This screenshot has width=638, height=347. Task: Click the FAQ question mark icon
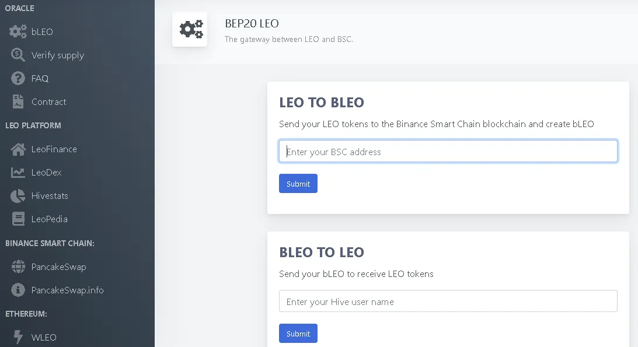click(18, 78)
